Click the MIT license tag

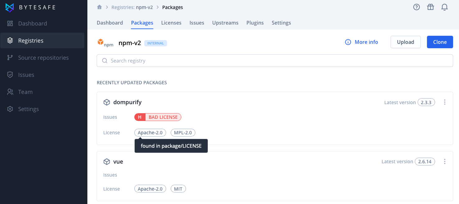click(178, 189)
